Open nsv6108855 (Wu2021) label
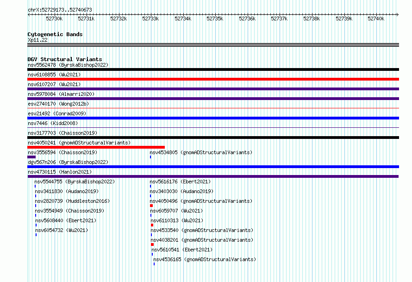 click(54, 75)
